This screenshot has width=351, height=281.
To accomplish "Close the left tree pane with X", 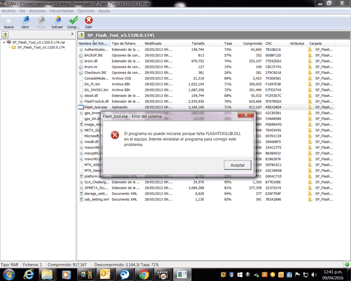I will pos(72,34).
